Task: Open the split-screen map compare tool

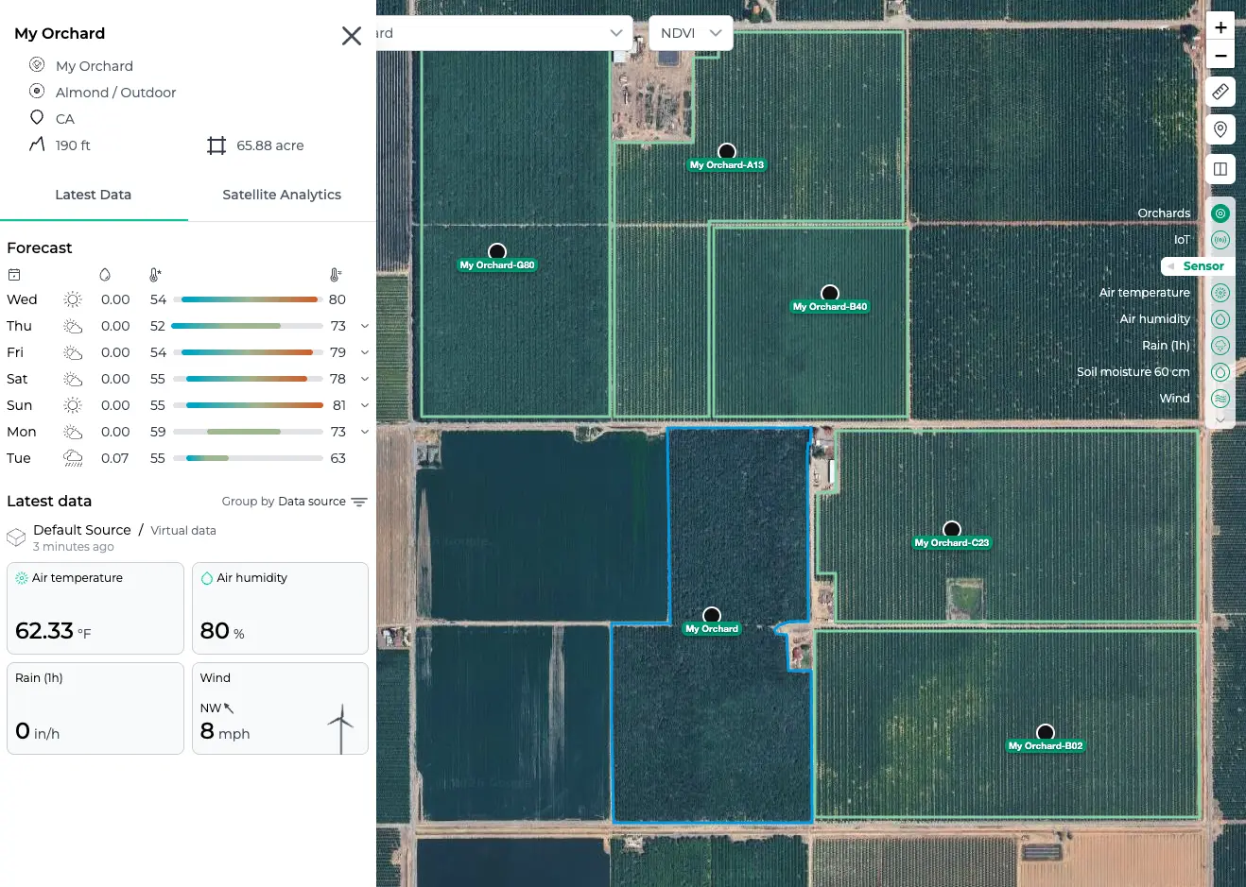Action: coord(1220,168)
